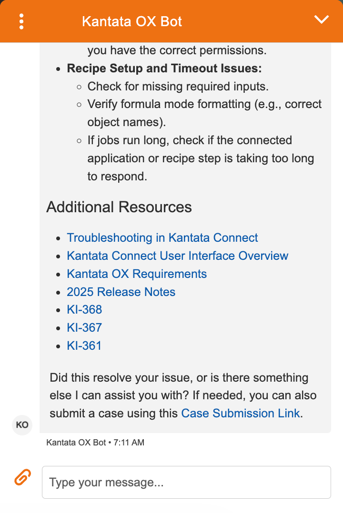This screenshot has height=513, width=343.
Task: Click the KO bot avatar
Action: tap(22, 424)
